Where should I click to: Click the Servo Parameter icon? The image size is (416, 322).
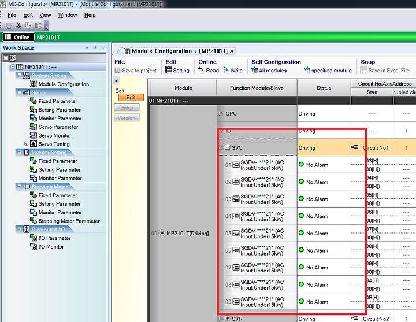coord(33,127)
